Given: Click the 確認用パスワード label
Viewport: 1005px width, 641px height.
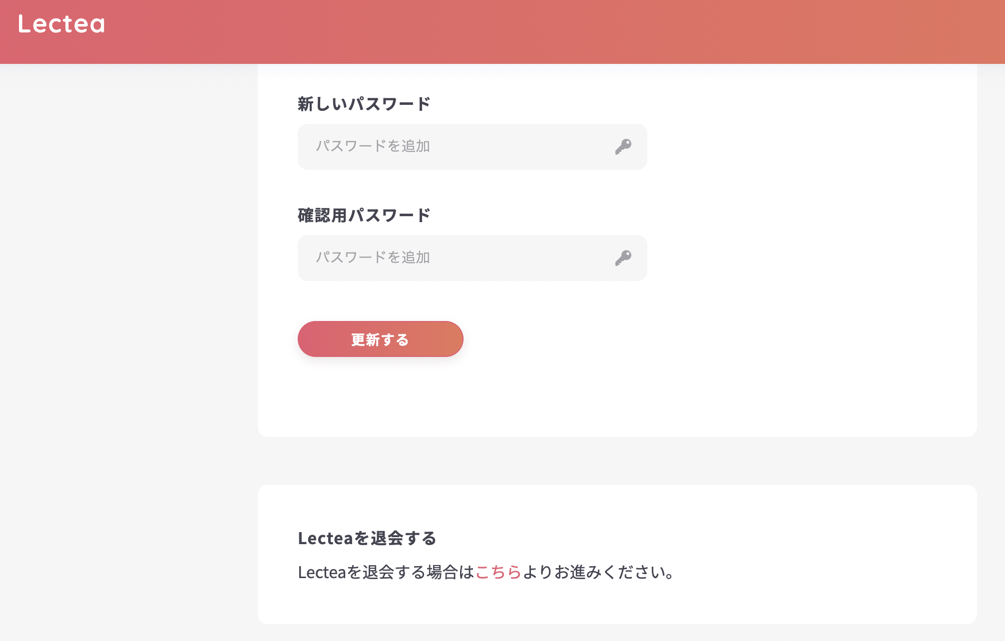Looking at the screenshot, I should [364, 216].
